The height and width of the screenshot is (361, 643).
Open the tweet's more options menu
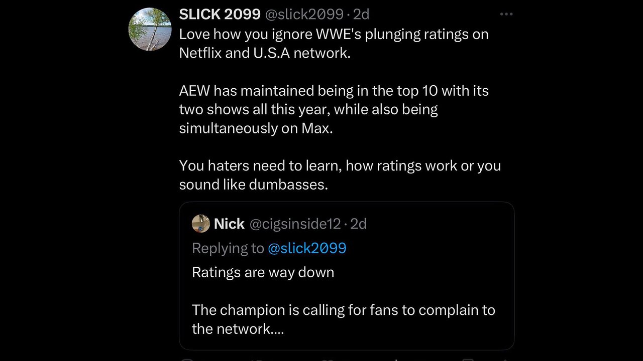[506, 15]
